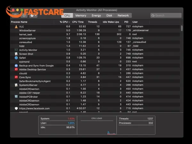192x144 pixels.
Task: Switch to the CPU tab
Action: point(67,16)
